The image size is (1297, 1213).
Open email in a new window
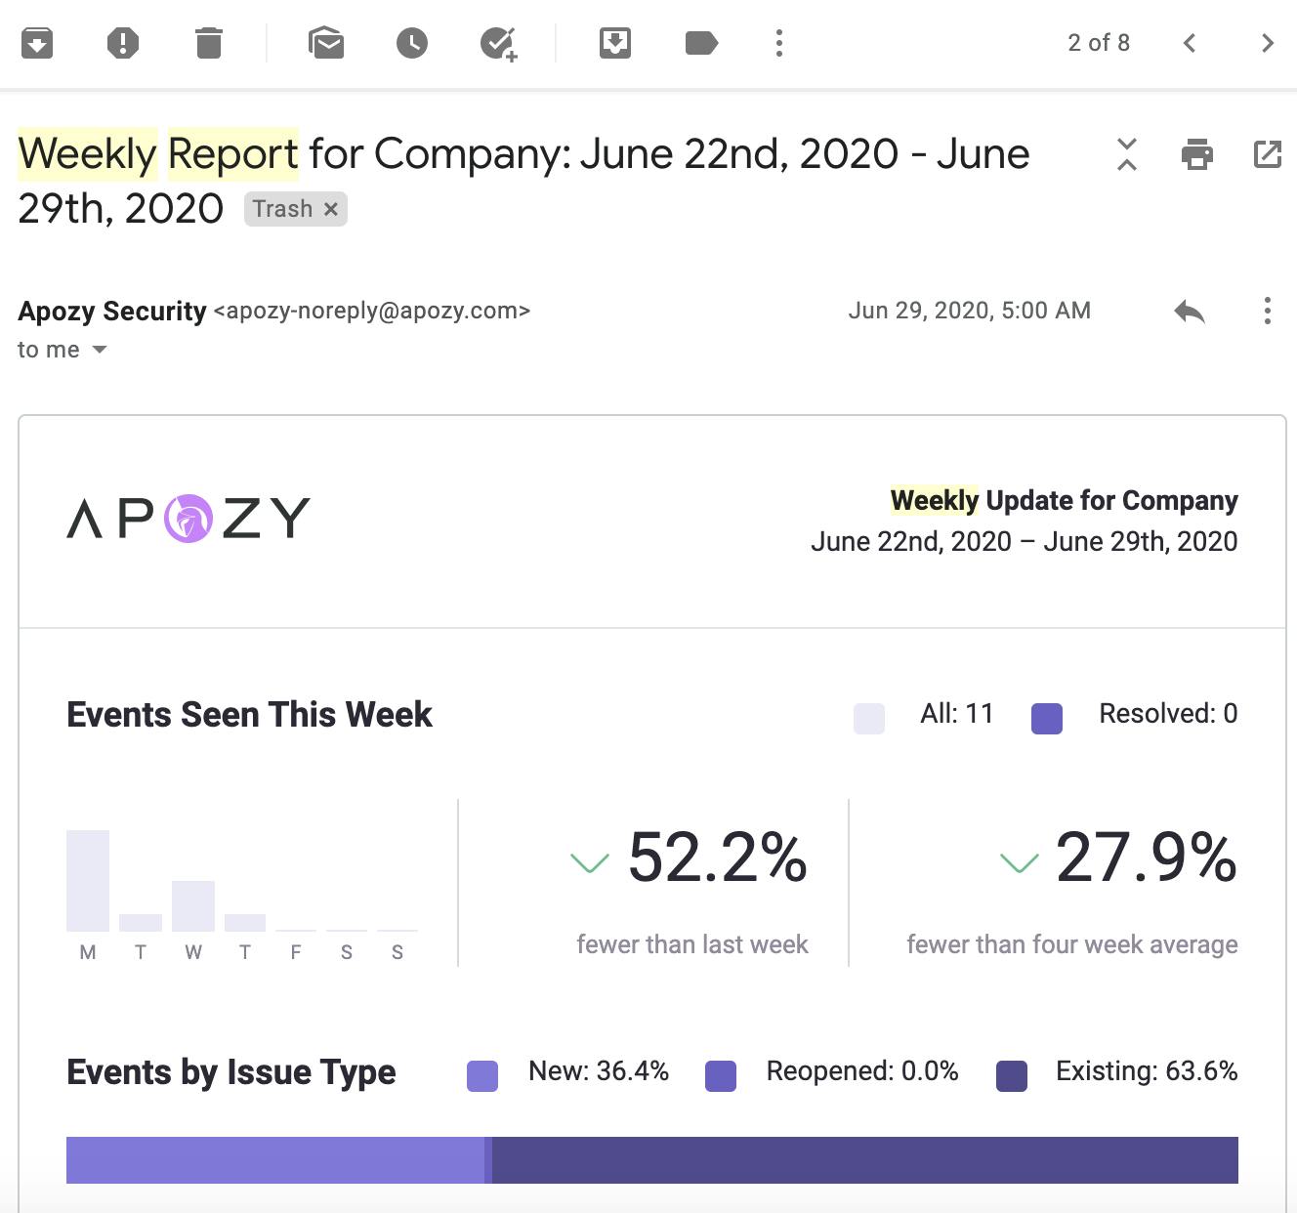point(1268,154)
